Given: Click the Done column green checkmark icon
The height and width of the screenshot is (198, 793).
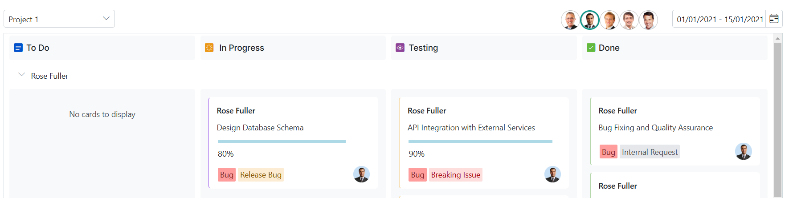Looking at the screenshot, I should point(591,48).
